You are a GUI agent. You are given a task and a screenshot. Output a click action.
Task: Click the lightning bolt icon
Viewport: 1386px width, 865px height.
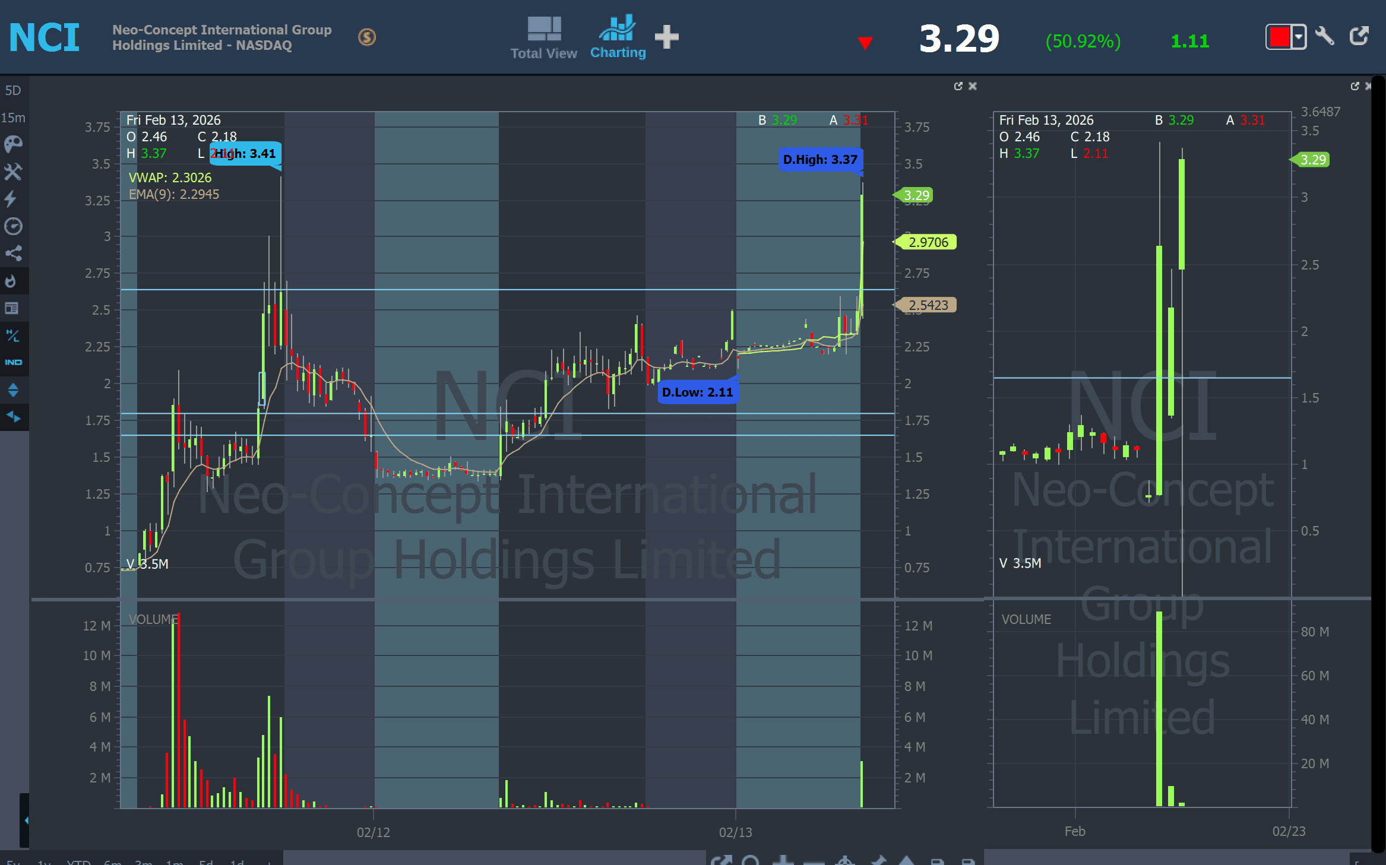(x=11, y=199)
